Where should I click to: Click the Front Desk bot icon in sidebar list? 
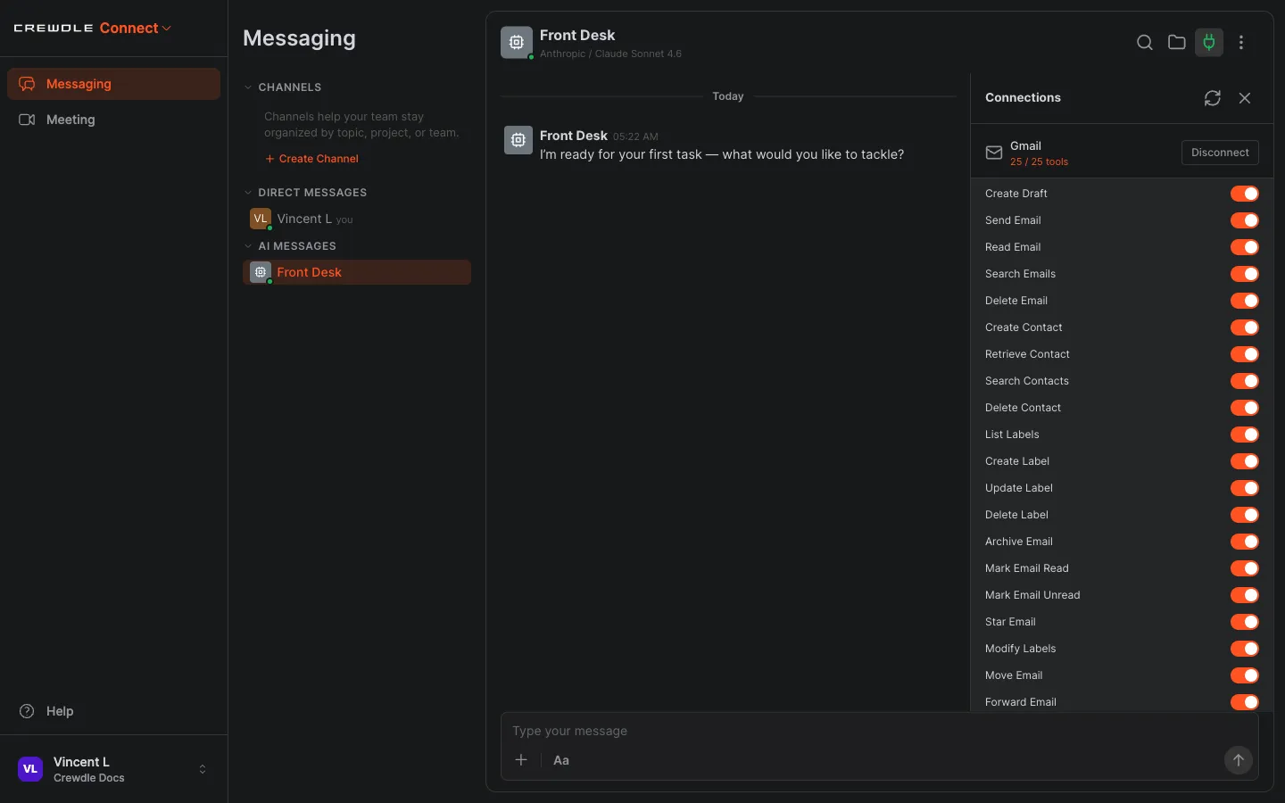260,272
